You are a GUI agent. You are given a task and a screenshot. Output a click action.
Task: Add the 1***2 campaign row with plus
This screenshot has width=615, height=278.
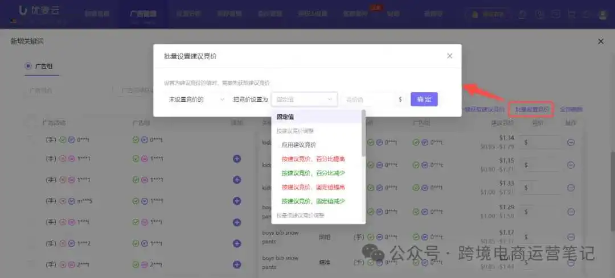pos(236,243)
